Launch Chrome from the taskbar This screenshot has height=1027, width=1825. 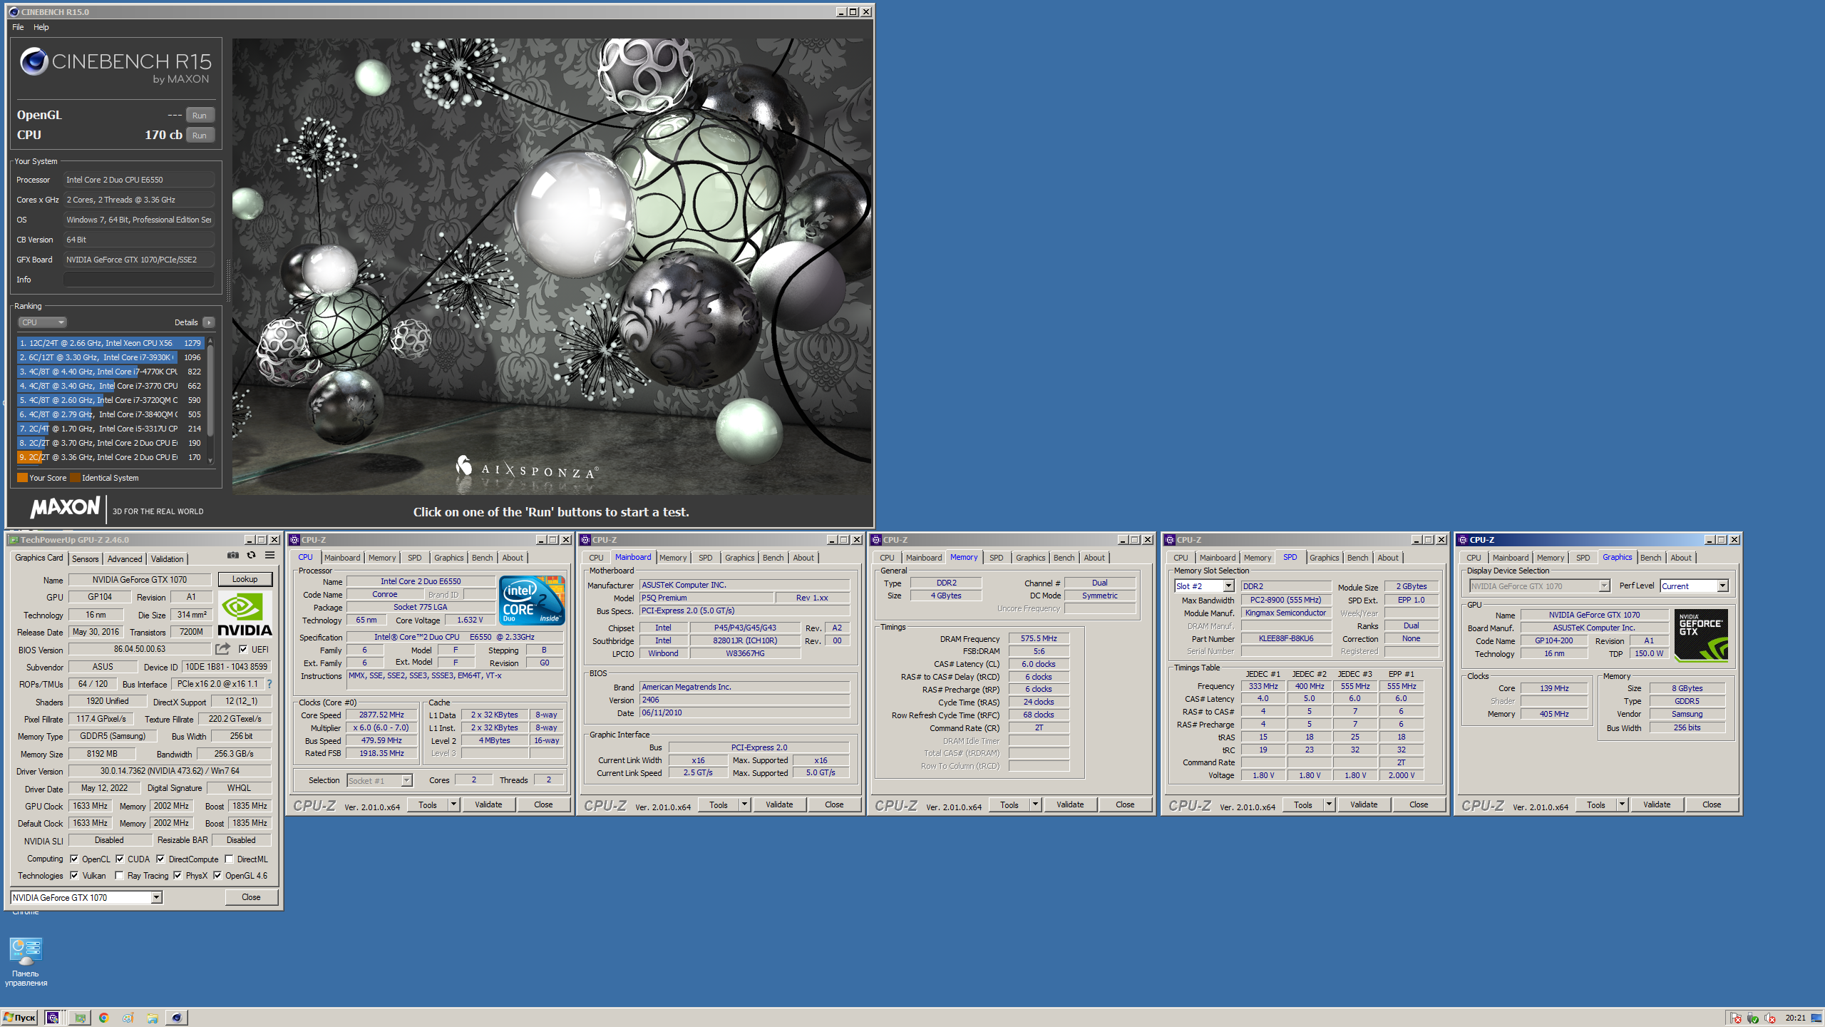[104, 1018]
